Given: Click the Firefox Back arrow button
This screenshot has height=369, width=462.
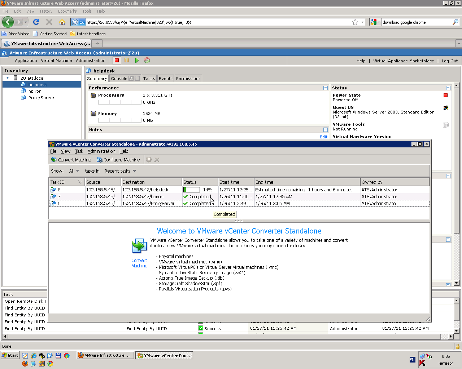Looking at the screenshot, I should tap(8, 22).
